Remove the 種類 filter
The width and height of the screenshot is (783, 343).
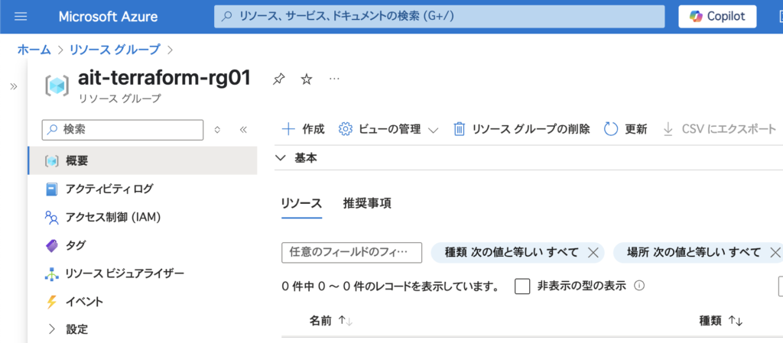click(593, 253)
